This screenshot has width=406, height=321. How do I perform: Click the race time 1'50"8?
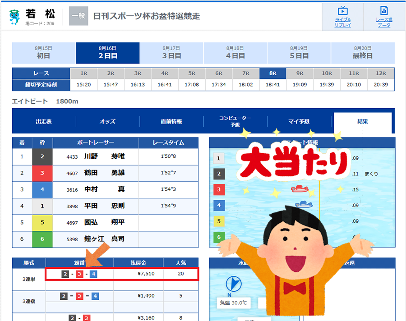(x=168, y=156)
